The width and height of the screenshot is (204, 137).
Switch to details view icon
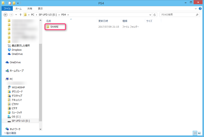pos(195,133)
